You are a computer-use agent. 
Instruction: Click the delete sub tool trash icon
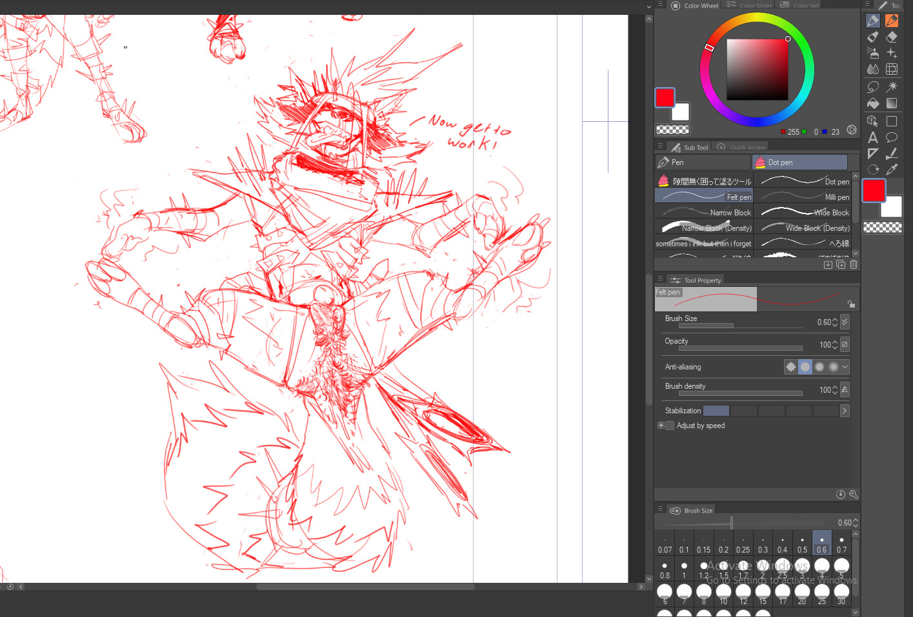point(854,264)
